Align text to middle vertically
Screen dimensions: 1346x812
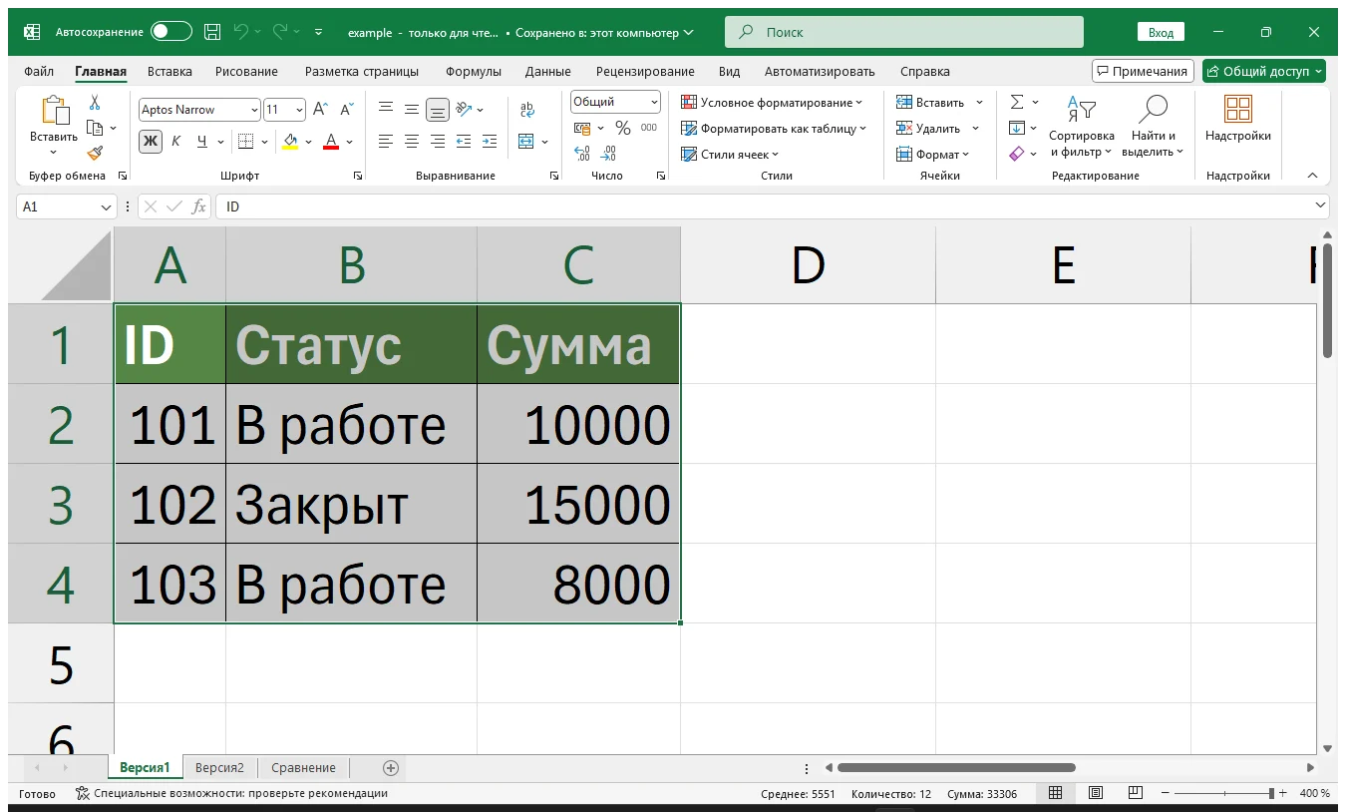coord(412,109)
